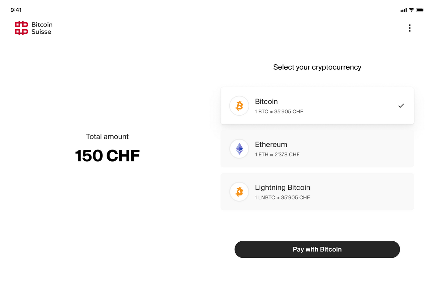Viewport: 429px width, 299px height.
Task: Click the 150 CHF total amount
Action: pos(107,155)
